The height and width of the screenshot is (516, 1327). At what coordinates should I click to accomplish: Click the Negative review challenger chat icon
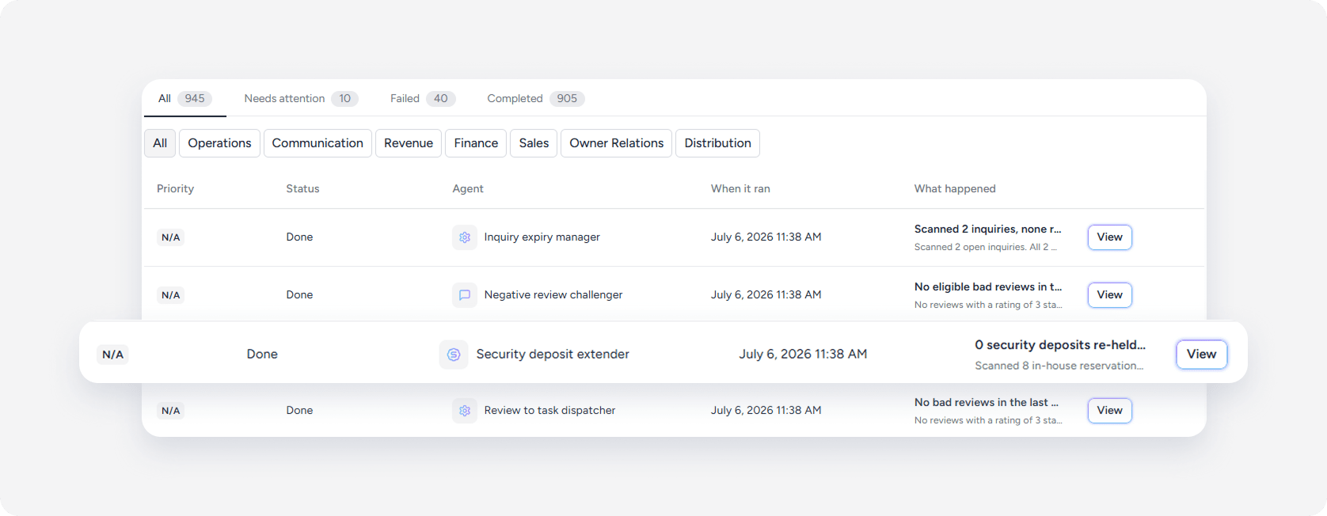click(465, 295)
